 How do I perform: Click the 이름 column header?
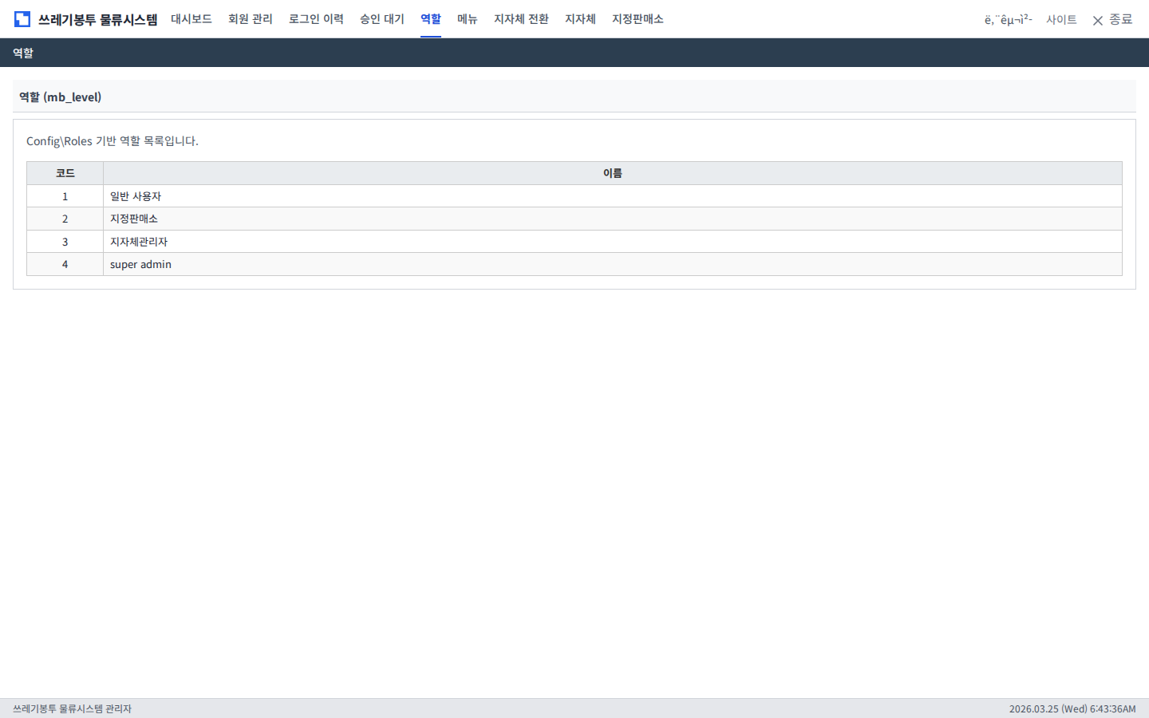612,173
